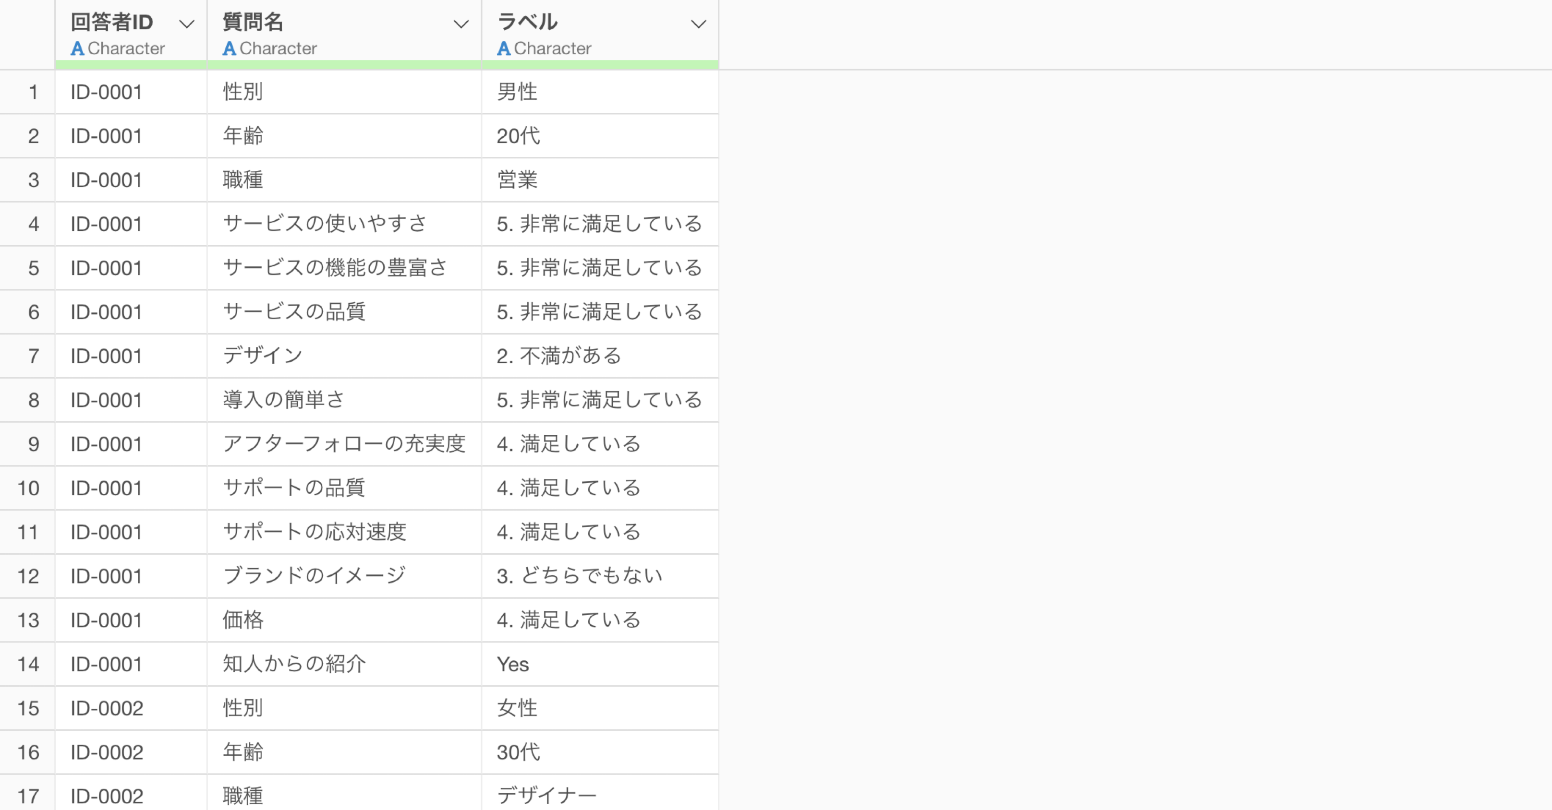Select the ラベル column header
Viewport: 1552px width, 810px height.
point(527,22)
